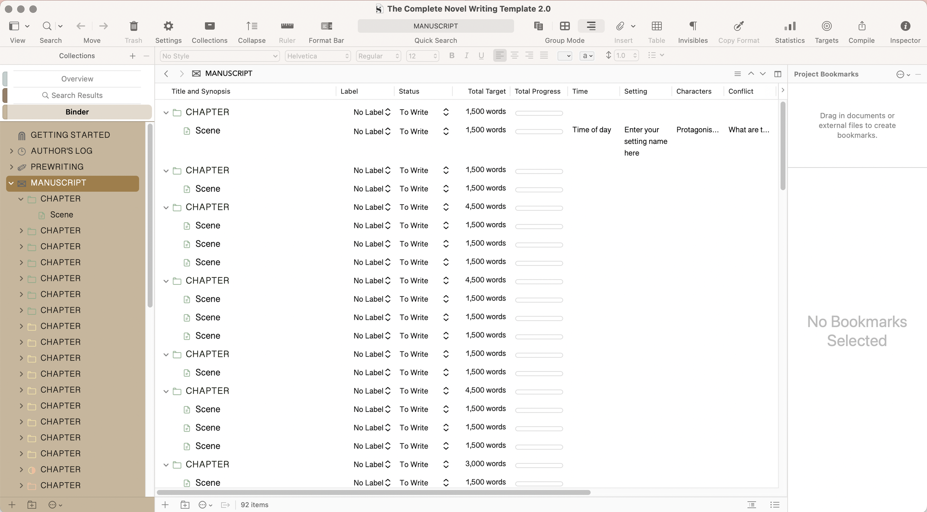
Task: Switch to corkboard group mode
Action: tap(564, 26)
